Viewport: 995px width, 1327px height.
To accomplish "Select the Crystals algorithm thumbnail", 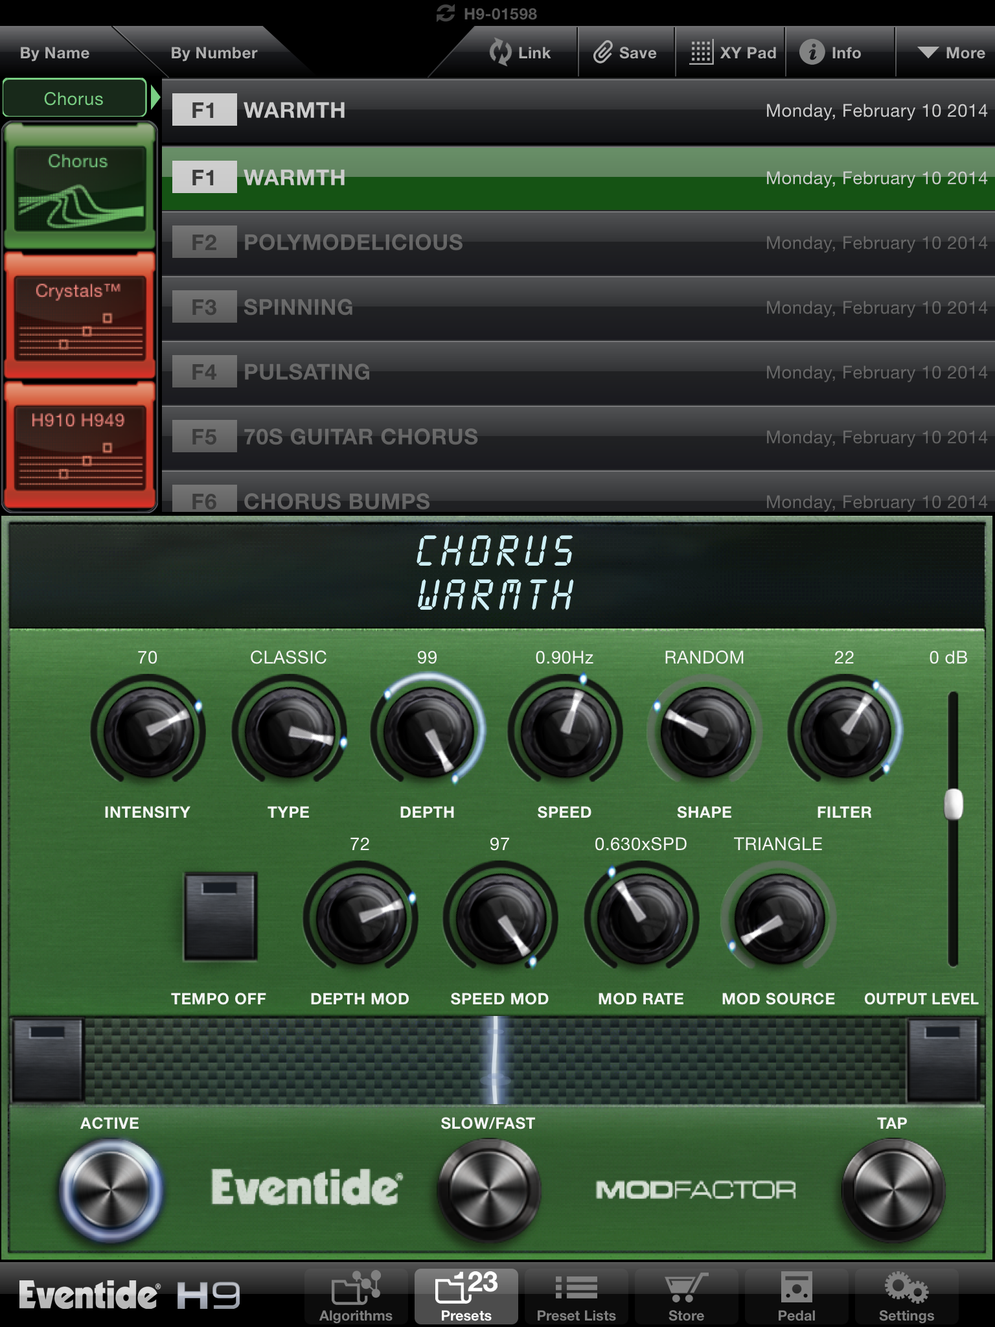I will (x=80, y=316).
